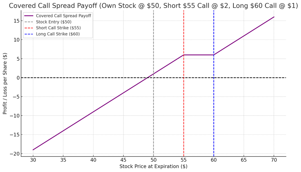Select the 'Covered Call Spread Payoff' legend label

click(x=63, y=16)
